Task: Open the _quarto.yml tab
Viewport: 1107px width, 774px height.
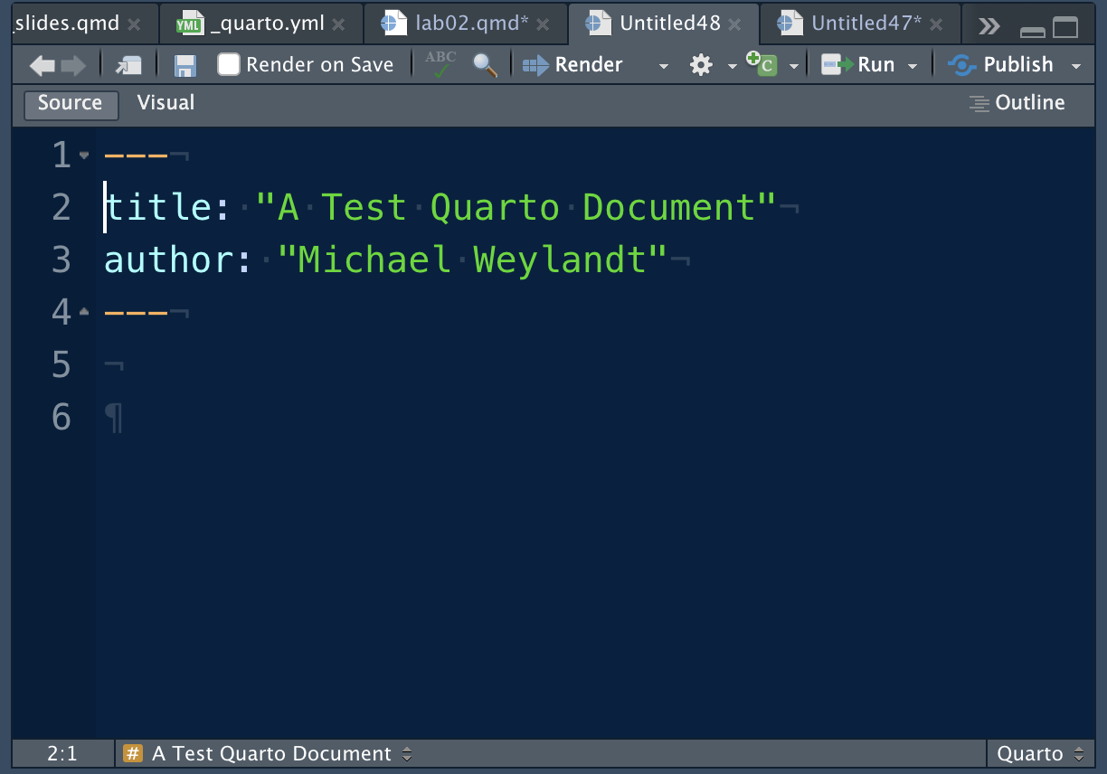Action: [266, 24]
